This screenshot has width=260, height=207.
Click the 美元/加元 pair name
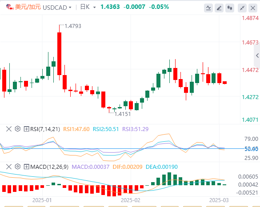[28, 7]
